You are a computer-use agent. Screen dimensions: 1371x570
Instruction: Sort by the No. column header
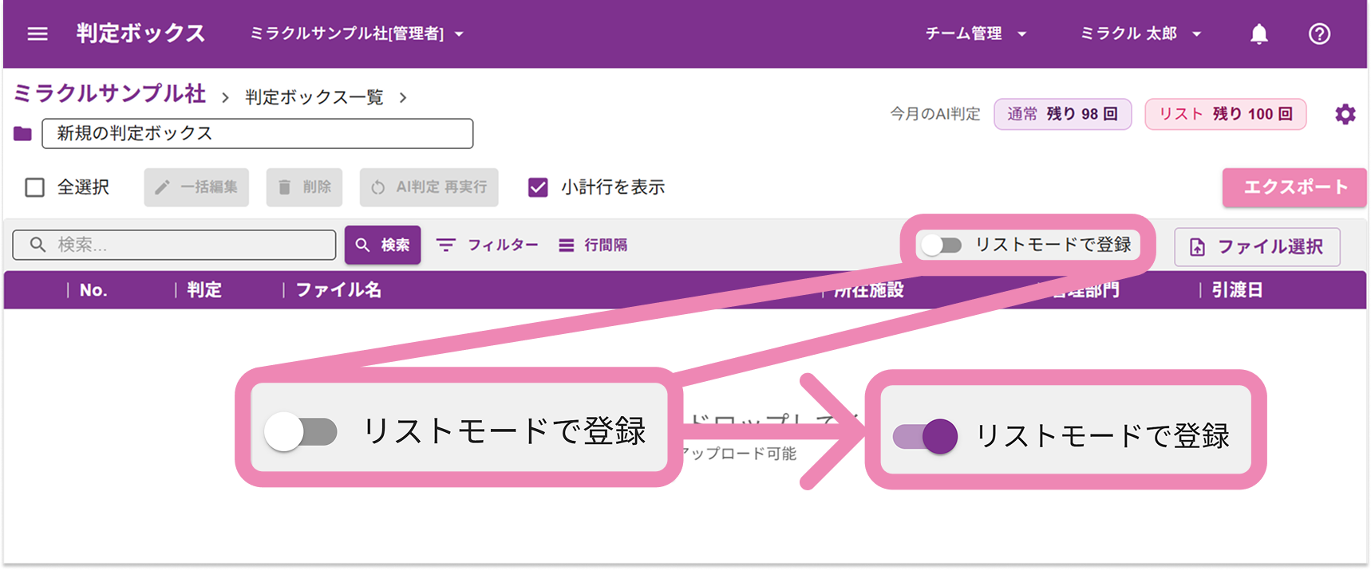point(93,290)
